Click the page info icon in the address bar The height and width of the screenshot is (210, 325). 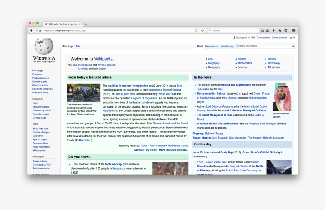[x=36, y=30]
